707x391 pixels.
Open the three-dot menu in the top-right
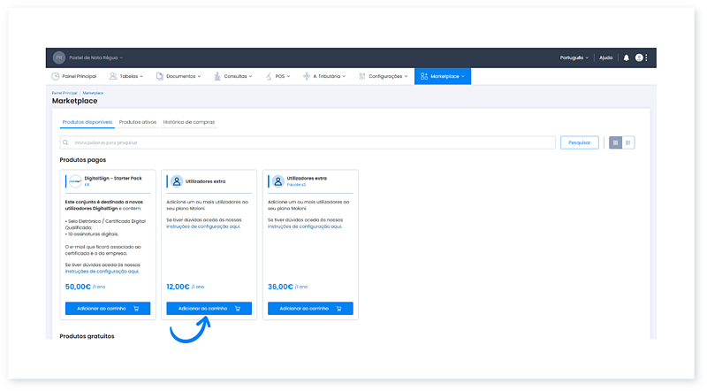tap(647, 57)
